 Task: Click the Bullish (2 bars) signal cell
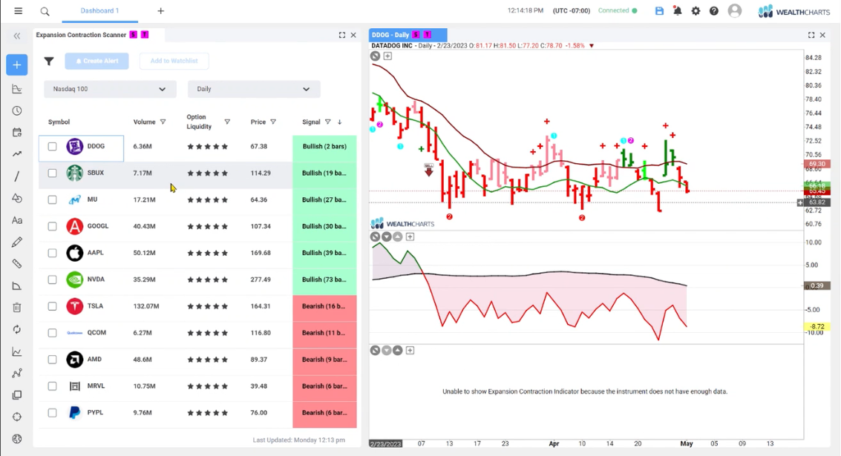coord(324,146)
